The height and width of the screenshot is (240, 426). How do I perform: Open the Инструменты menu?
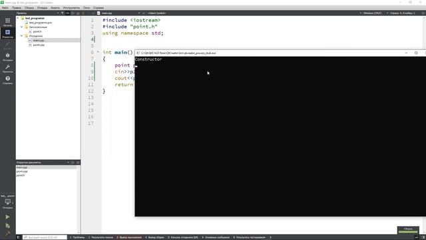tap(71, 8)
